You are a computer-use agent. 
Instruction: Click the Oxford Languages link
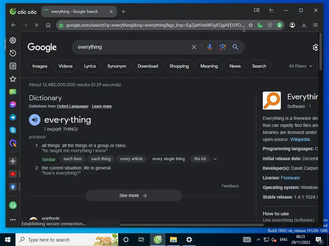click(73, 106)
